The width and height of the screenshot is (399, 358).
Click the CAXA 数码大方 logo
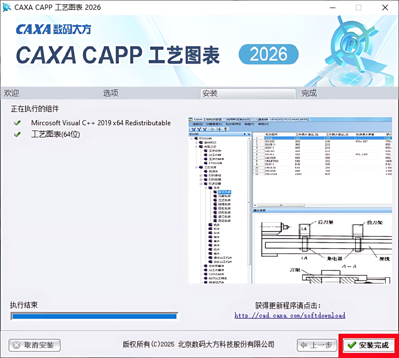click(54, 29)
